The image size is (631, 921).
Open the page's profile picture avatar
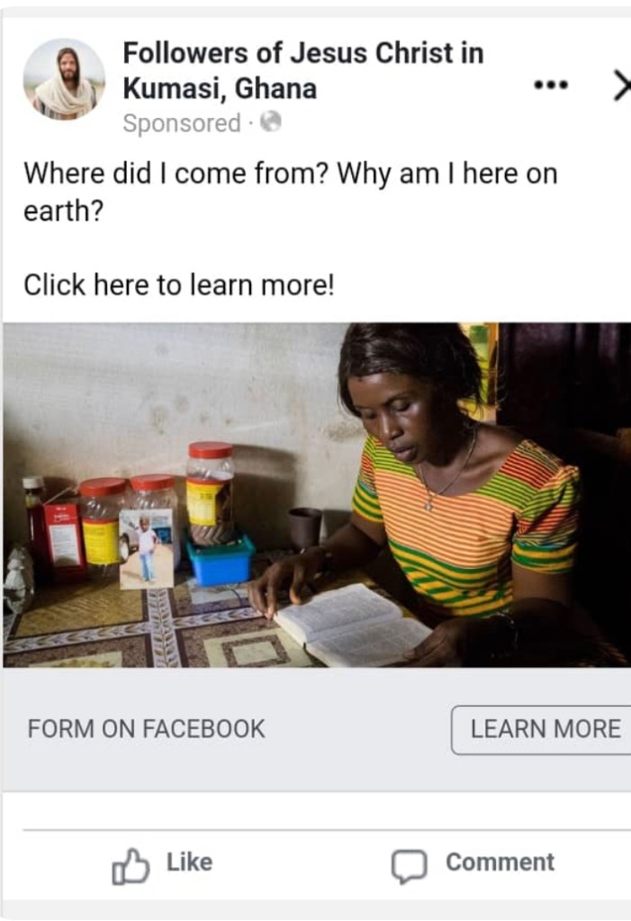pos(64,79)
